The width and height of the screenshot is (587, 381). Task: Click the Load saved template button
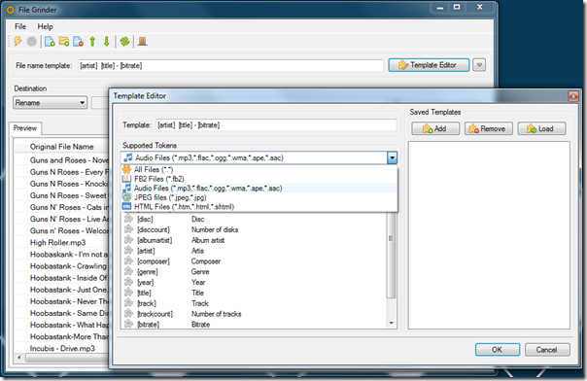pos(541,128)
